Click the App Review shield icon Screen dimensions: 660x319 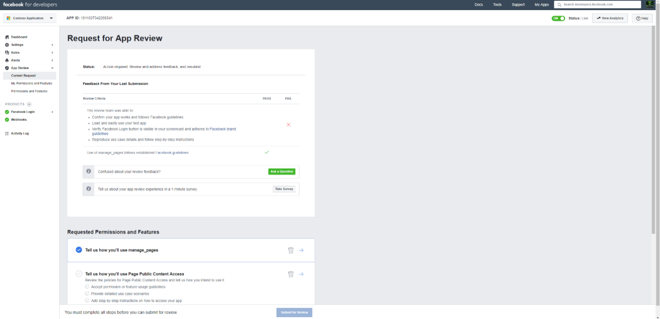point(8,68)
